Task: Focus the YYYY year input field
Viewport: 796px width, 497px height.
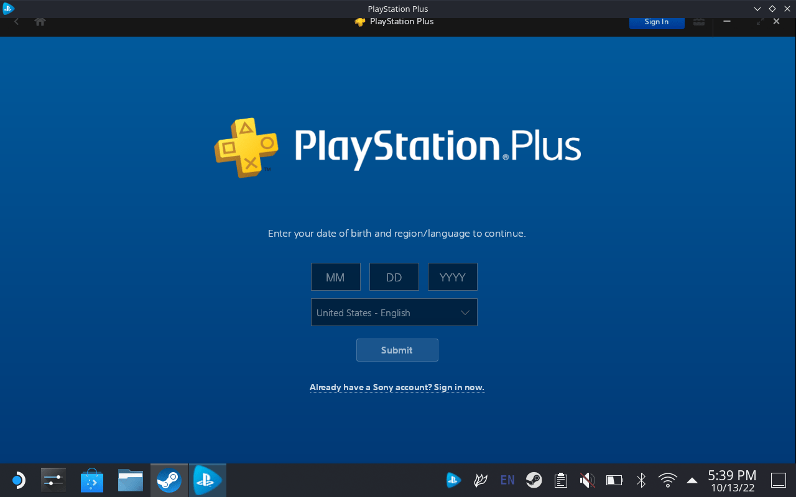Action: [x=453, y=277]
